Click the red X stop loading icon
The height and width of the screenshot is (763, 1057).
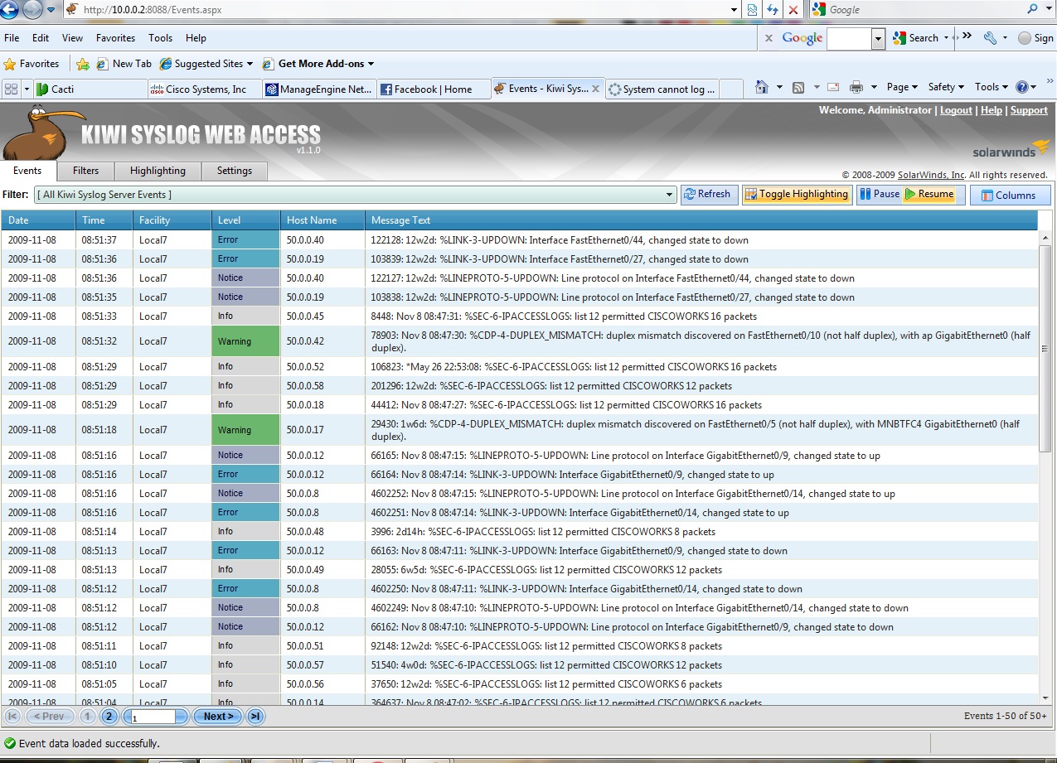pos(793,10)
